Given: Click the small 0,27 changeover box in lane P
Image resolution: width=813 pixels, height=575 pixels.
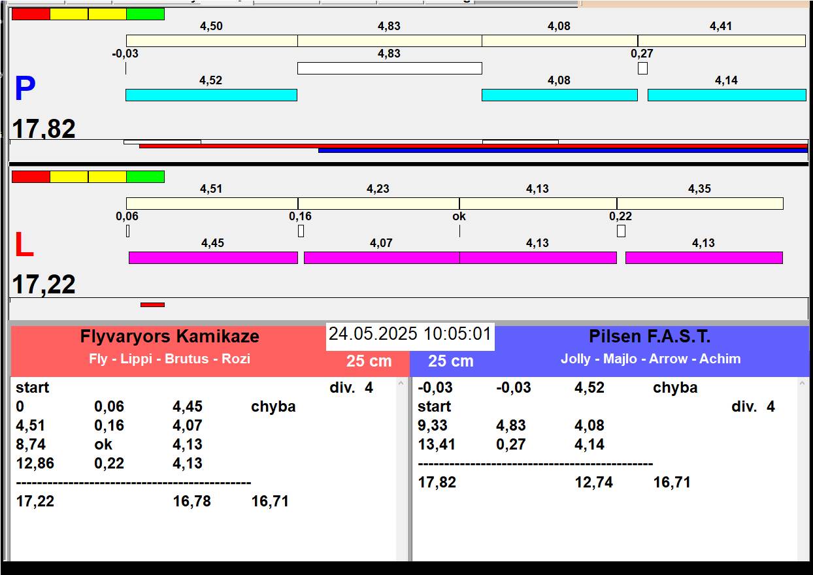Looking at the screenshot, I should point(642,68).
